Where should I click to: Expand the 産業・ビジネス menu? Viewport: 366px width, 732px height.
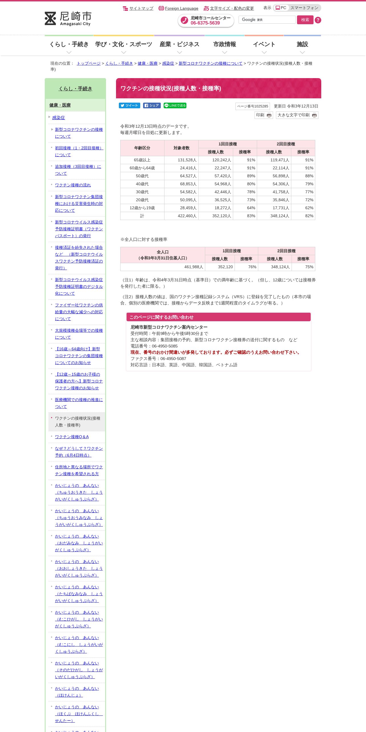click(179, 46)
